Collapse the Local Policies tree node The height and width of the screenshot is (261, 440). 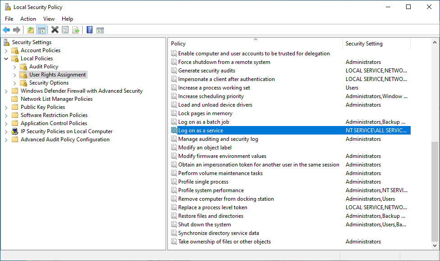[x=6, y=58]
